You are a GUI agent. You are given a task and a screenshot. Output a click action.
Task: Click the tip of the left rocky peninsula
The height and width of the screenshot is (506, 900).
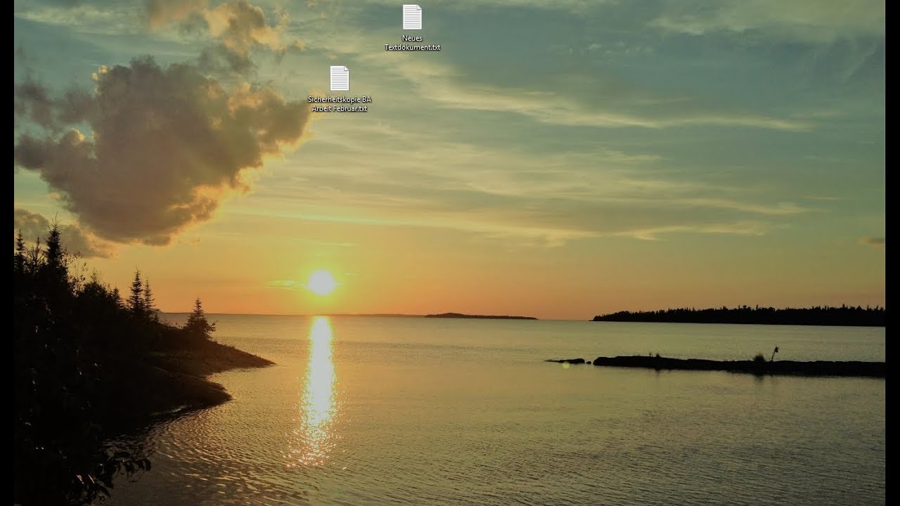[x=266, y=363]
